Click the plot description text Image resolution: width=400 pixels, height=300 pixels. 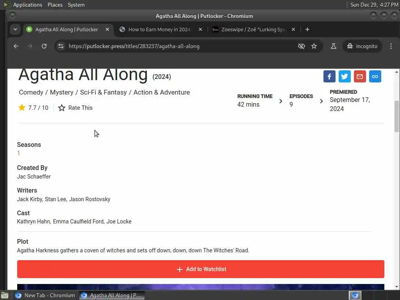tap(133, 250)
